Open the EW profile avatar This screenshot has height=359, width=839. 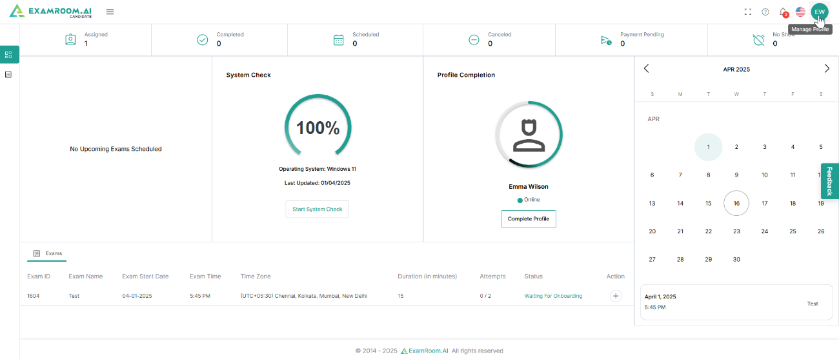click(819, 12)
